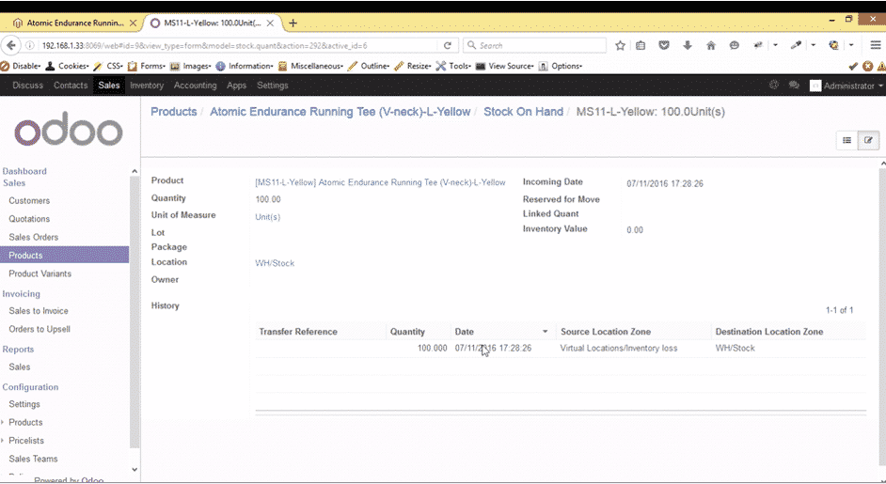The width and height of the screenshot is (886, 484).
Task: Open new browser tab with plus
Action: point(293,23)
